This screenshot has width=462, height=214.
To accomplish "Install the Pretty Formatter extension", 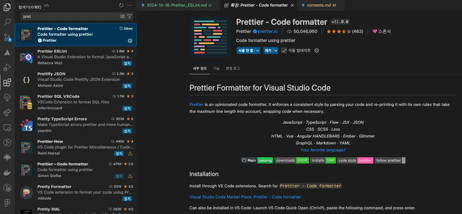I will [127, 199].
